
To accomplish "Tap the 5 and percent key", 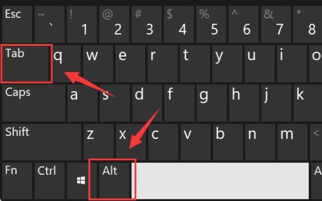I will [x=211, y=24].
